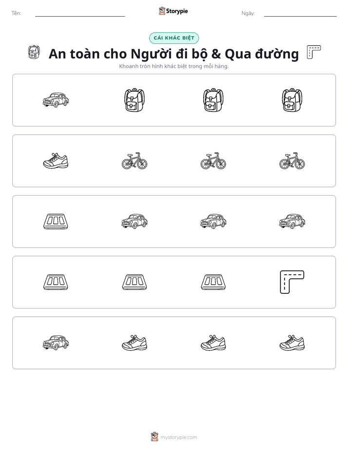Screen dimensions: 348x451
Task: Click the CÁI KHÁC BIỆT badge
Action: click(174, 38)
